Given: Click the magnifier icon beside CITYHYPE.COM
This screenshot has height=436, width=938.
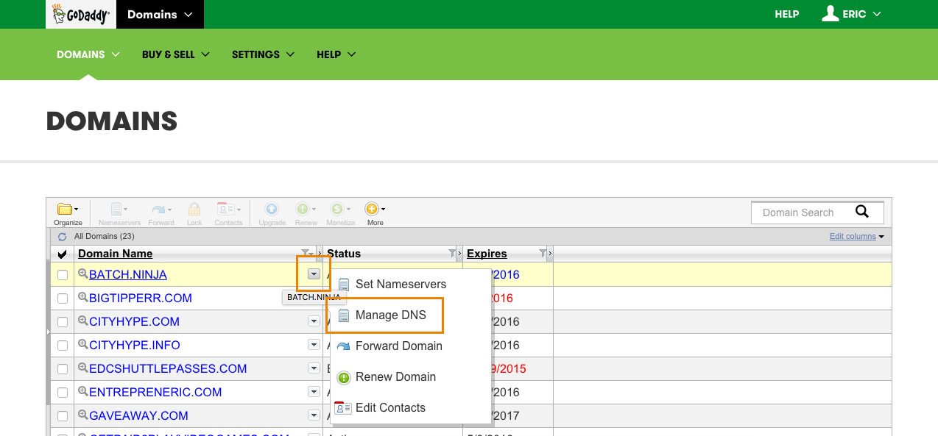Looking at the screenshot, I should (x=82, y=321).
